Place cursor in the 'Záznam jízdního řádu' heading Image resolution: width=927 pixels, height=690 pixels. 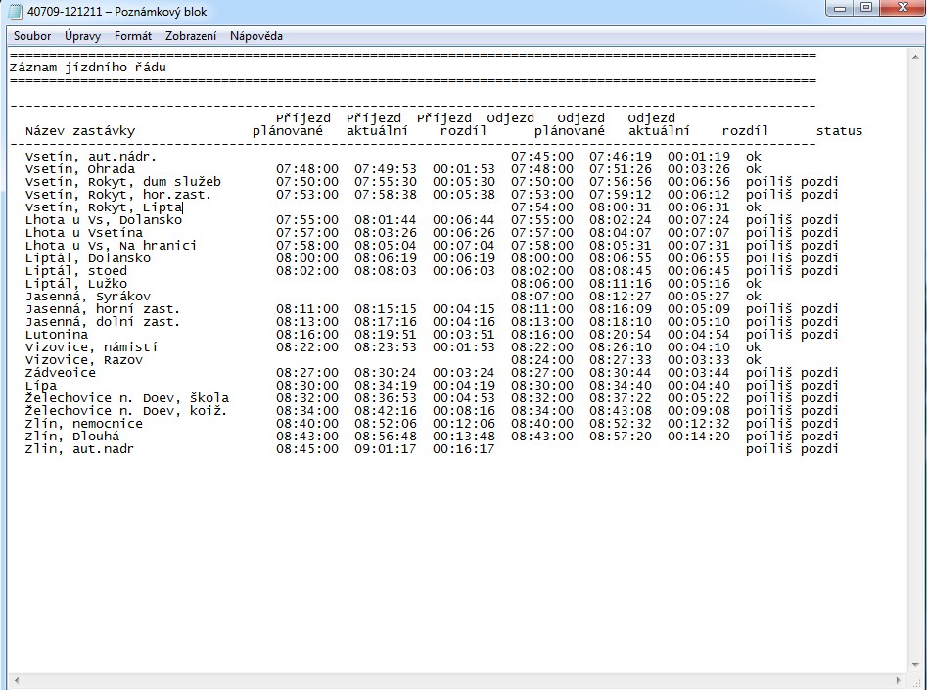(87, 68)
